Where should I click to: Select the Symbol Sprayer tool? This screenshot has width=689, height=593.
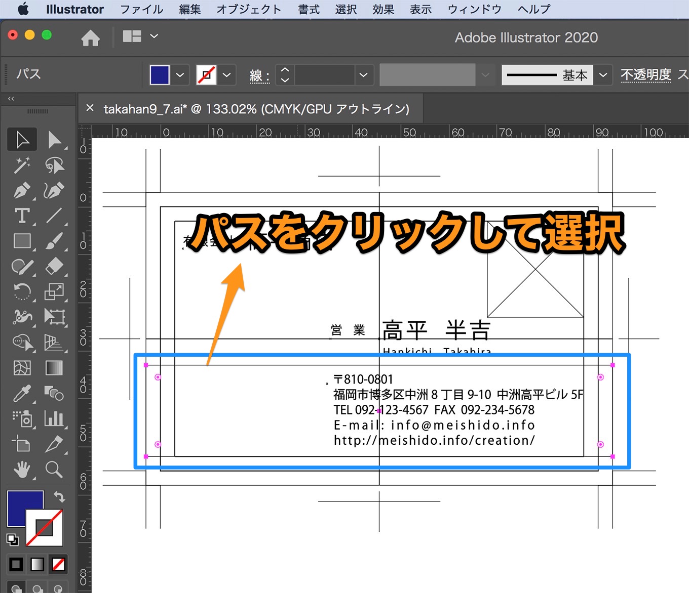coord(22,419)
